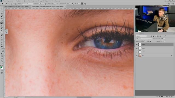Open layer opacity slider arrow
This screenshot has width=175, height=98.
click(x=165, y=39)
